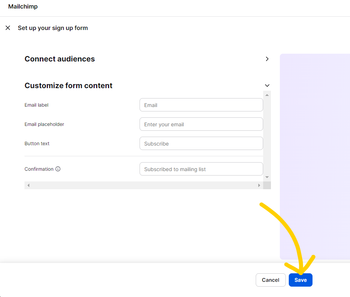Click the Set up your sign up form title
350x297 pixels.
click(53, 28)
